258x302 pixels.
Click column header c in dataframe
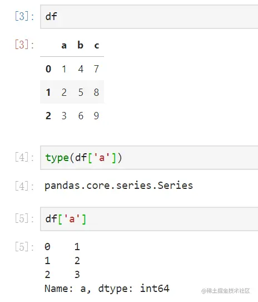[97, 46]
